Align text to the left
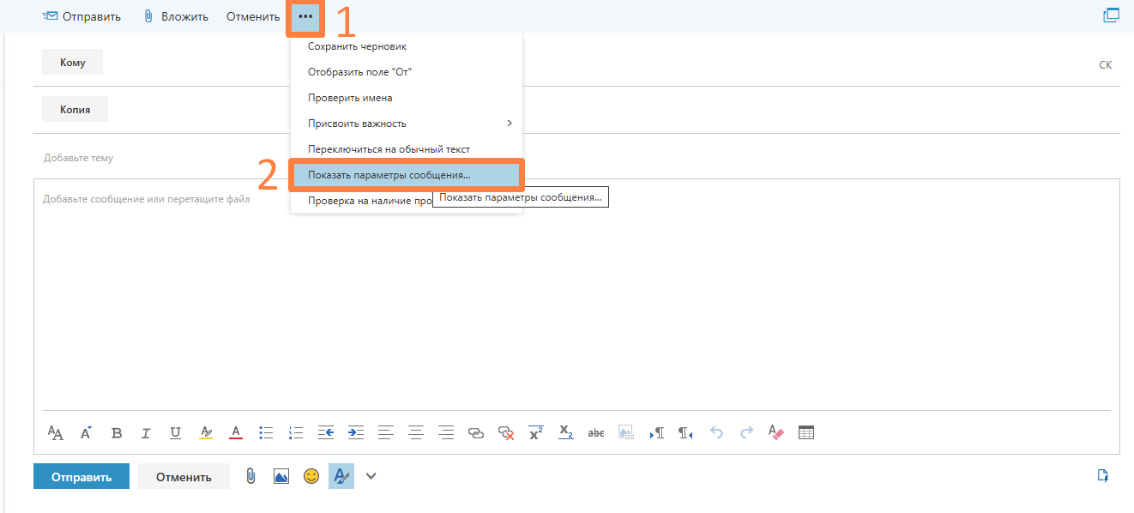This screenshot has height=513, width=1134. (386, 432)
